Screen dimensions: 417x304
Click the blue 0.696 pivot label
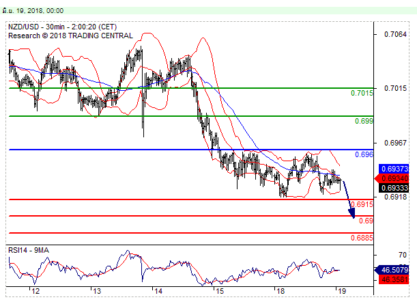pos(364,154)
